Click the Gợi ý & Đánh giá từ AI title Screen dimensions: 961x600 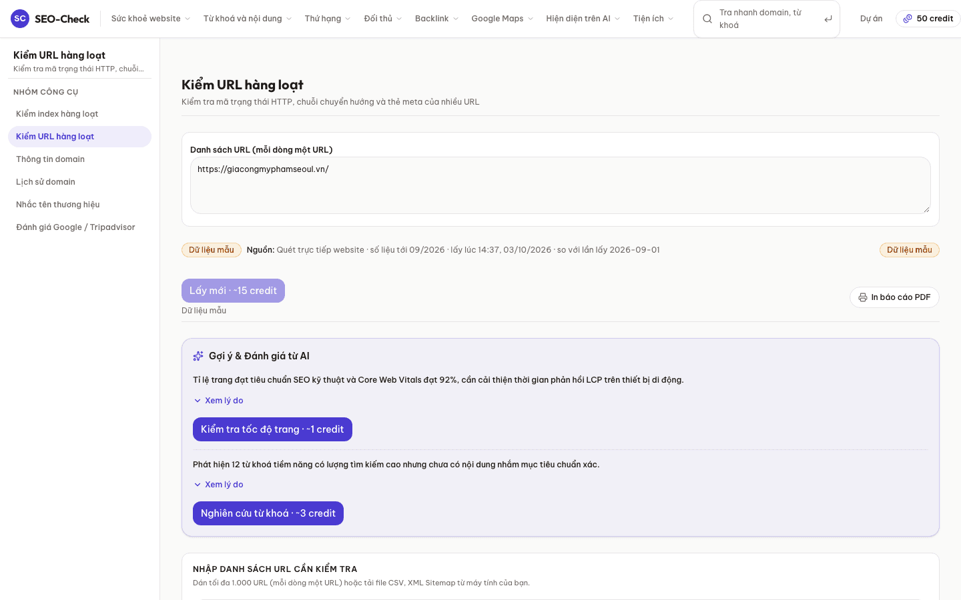(x=259, y=356)
